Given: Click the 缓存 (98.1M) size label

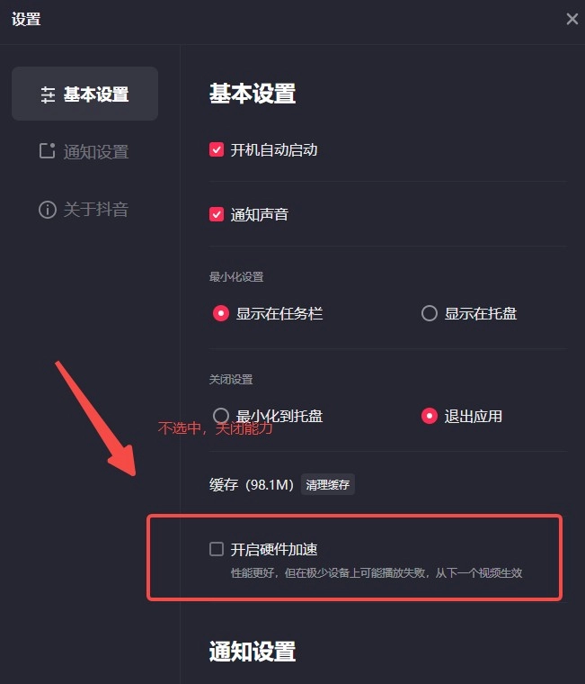Looking at the screenshot, I should pyautogui.click(x=252, y=484).
